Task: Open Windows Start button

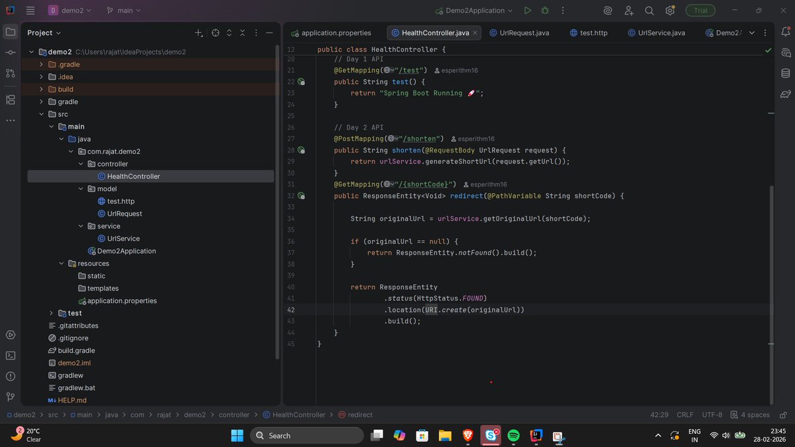Action: [x=237, y=435]
